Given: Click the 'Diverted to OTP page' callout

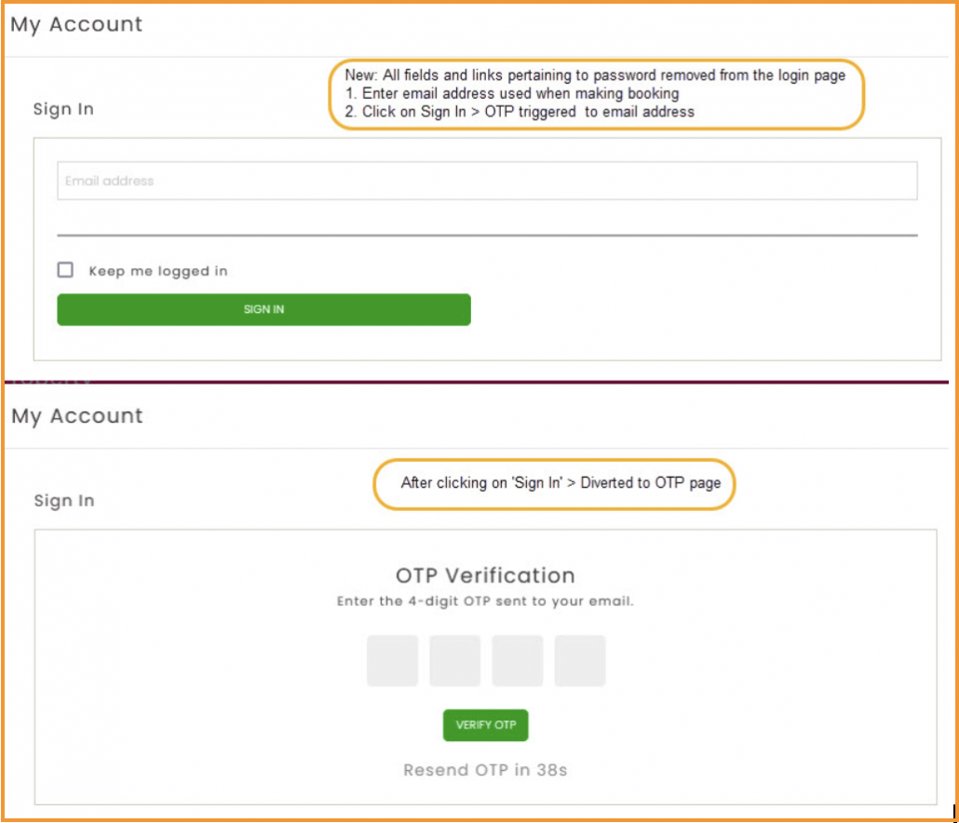Looking at the screenshot, I should (555, 483).
